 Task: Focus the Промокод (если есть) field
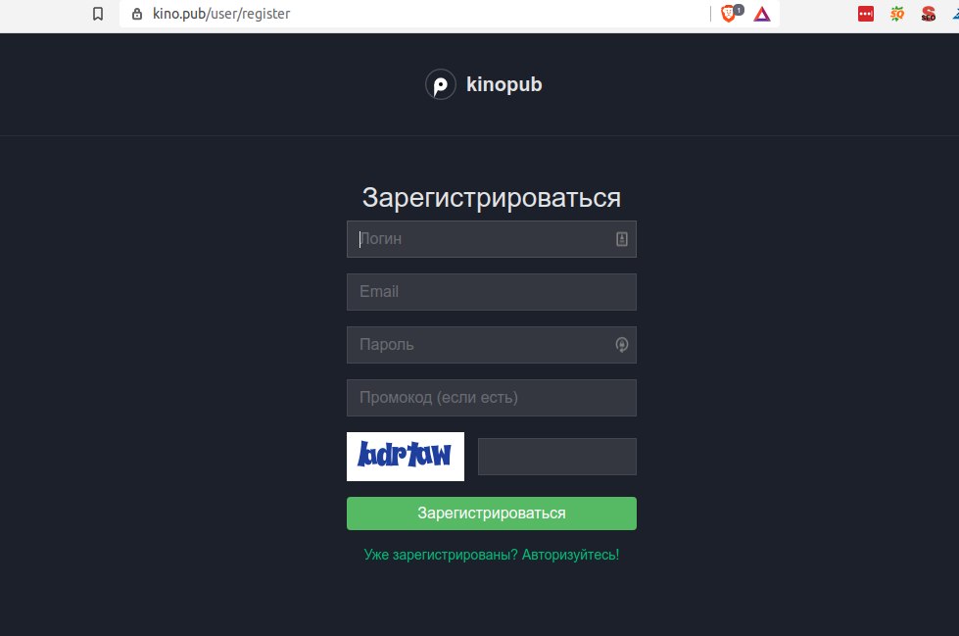pyautogui.click(x=491, y=398)
